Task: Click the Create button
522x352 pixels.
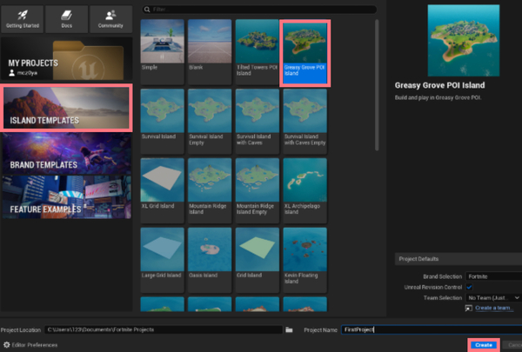Action: [484, 345]
